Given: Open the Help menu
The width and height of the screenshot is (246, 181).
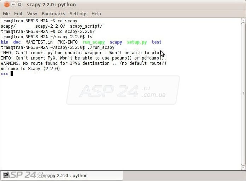Looking at the screenshot, I should tap(96, 14).
